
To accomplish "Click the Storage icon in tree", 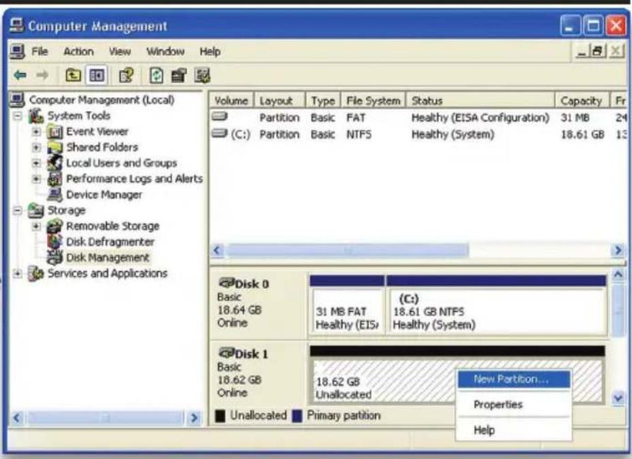I will 36,210.
